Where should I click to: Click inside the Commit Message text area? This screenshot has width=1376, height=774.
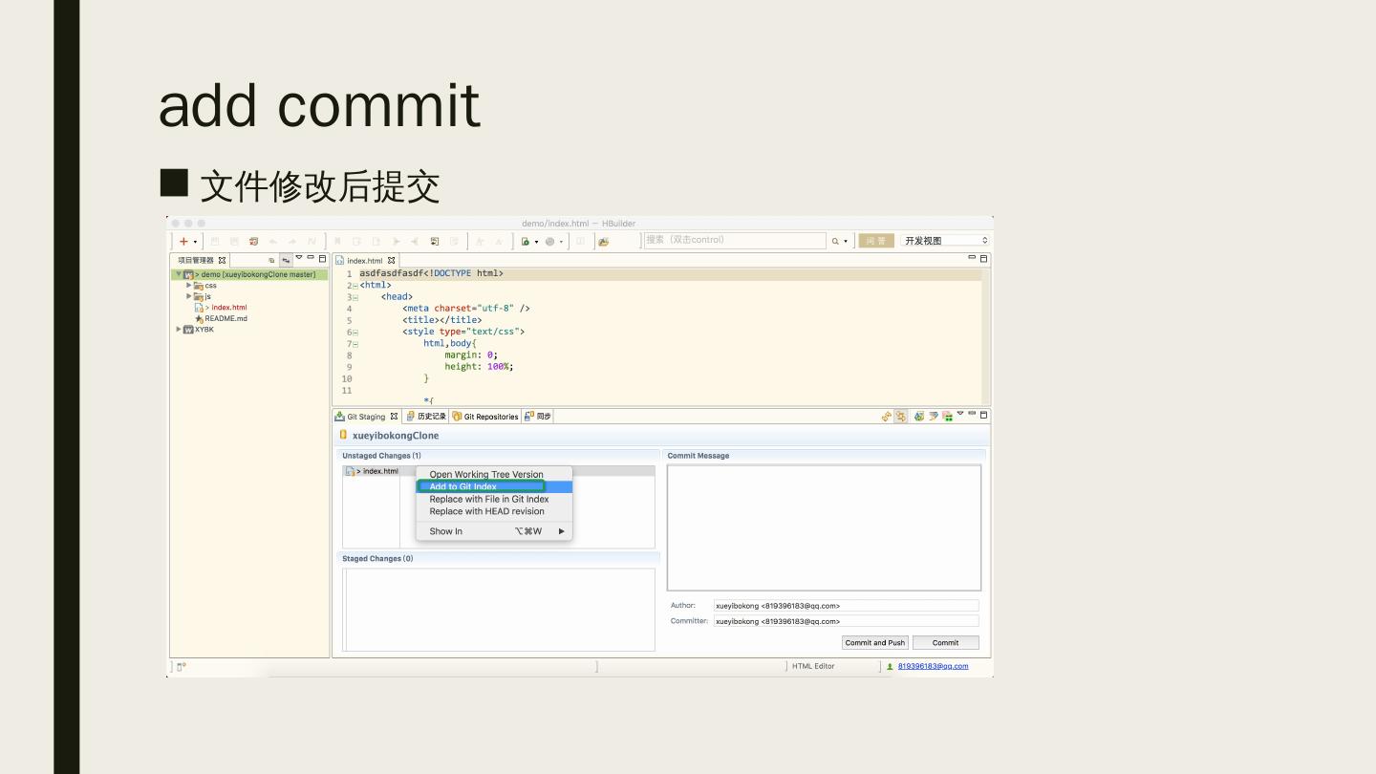[x=824, y=527]
